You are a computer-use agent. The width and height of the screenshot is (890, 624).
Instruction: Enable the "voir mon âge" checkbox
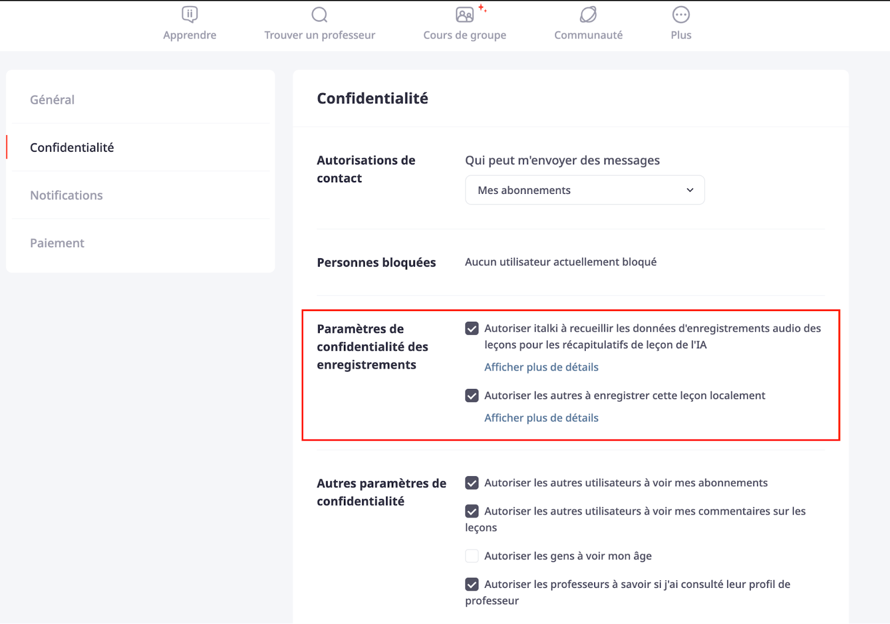point(472,556)
